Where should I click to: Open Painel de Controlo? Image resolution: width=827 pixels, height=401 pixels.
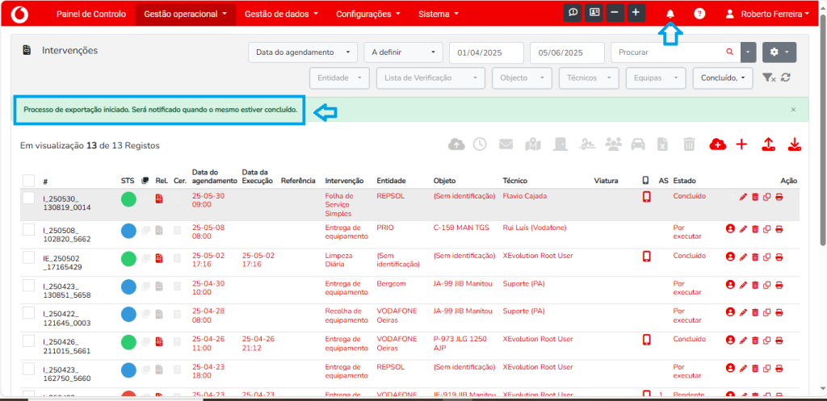coord(91,15)
